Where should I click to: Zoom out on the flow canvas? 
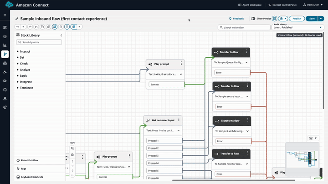tap(72, 154)
